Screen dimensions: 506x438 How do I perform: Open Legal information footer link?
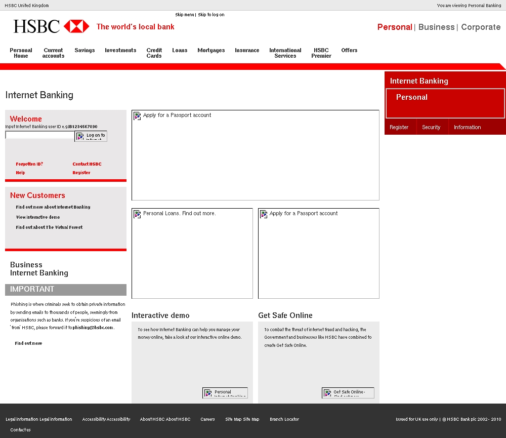click(39, 419)
